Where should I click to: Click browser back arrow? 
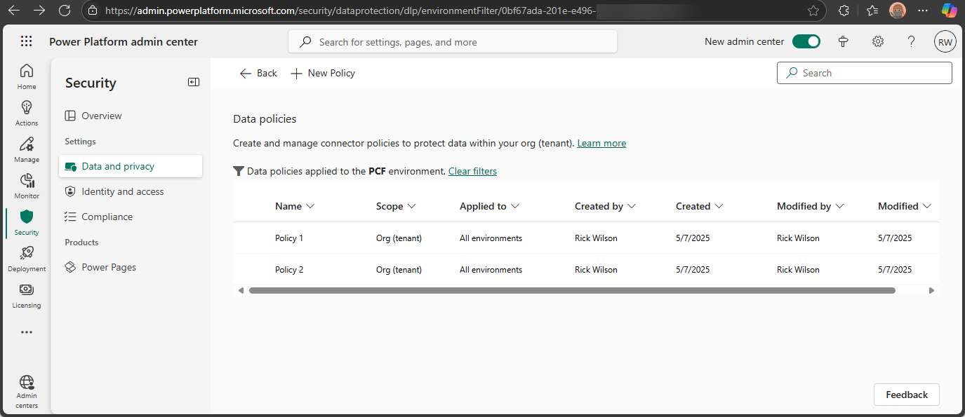14,11
